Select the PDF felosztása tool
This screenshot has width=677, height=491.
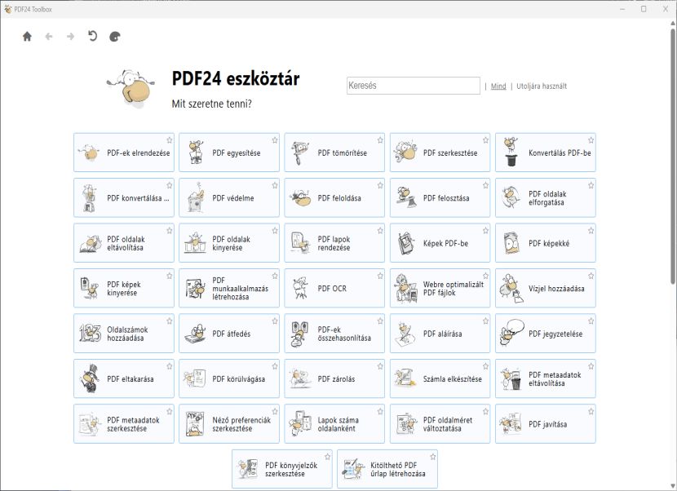(x=440, y=197)
